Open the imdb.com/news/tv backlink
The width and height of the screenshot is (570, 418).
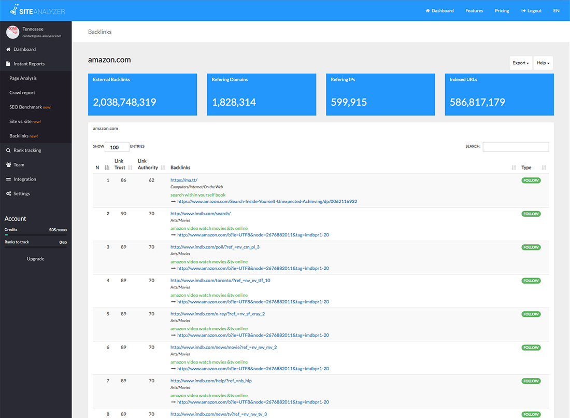(x=219, y=414)
